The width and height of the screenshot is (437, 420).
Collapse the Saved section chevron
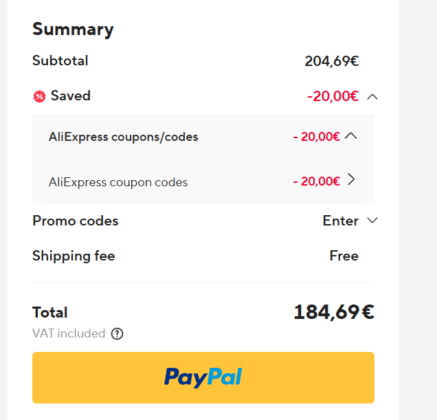coord(372,96)
